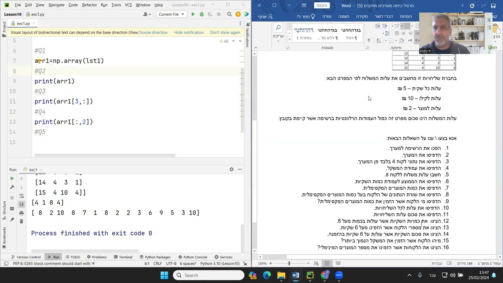This screenshot has height=283, width=503.
Task: Expand the Word styles gallery
Action: click(290, 39)
